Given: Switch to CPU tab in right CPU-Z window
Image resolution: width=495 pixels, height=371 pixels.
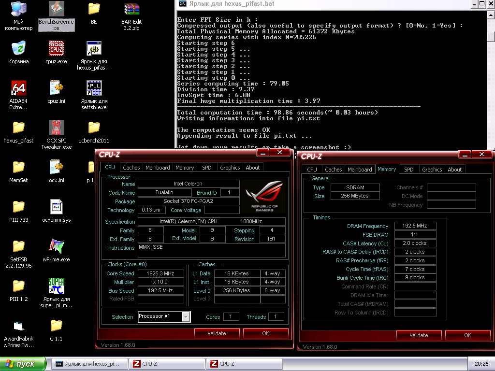Looking at the screenshot, I should tap(312, 170).
